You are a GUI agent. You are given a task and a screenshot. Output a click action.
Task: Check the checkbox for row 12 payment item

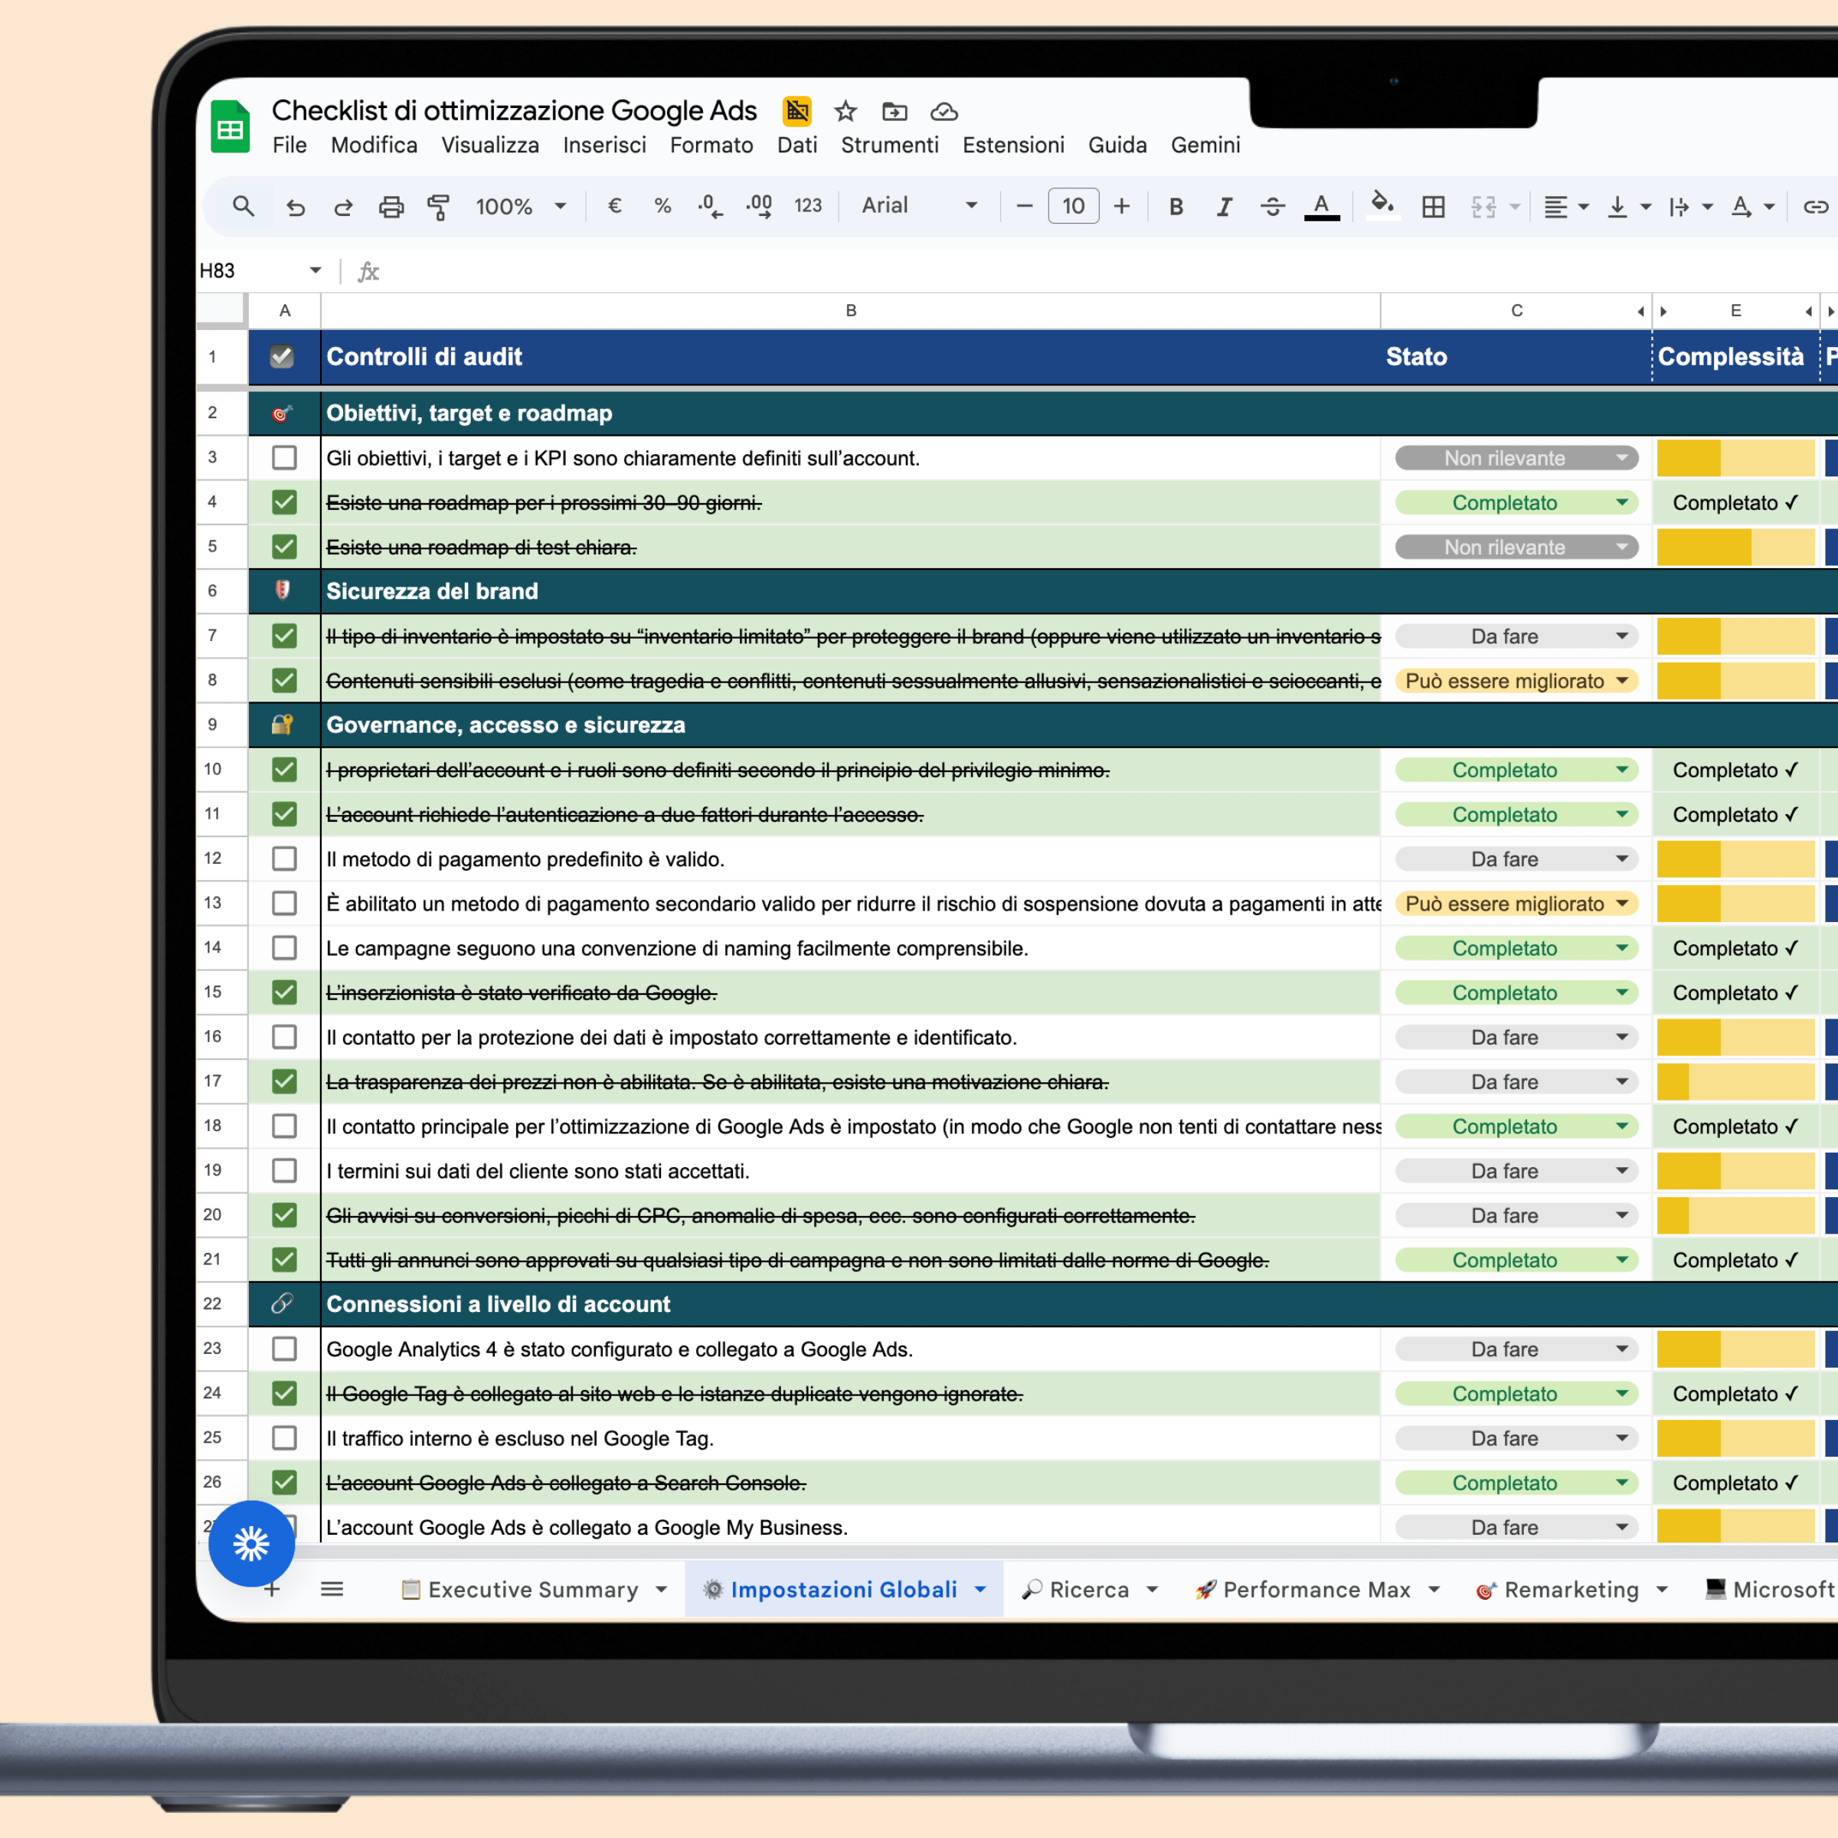coord(283,858)
